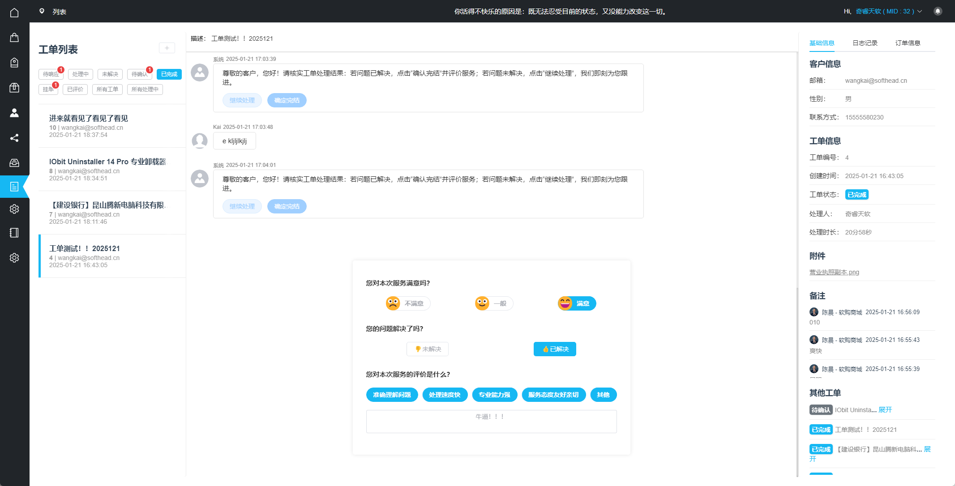This screenshot has width=955, height=486.
Task: Select the 处理速度快 evaluation tag
Action: (x=445, y=395)
